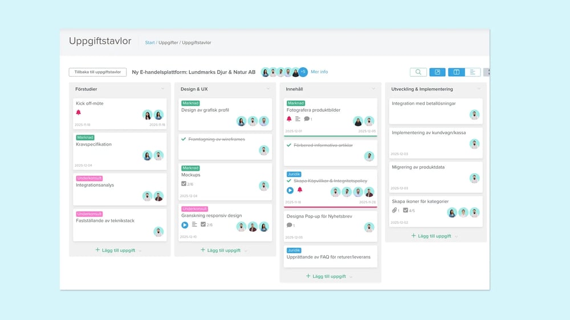
Task: Open the Mer info link
Action: click(x=319, y=72)
